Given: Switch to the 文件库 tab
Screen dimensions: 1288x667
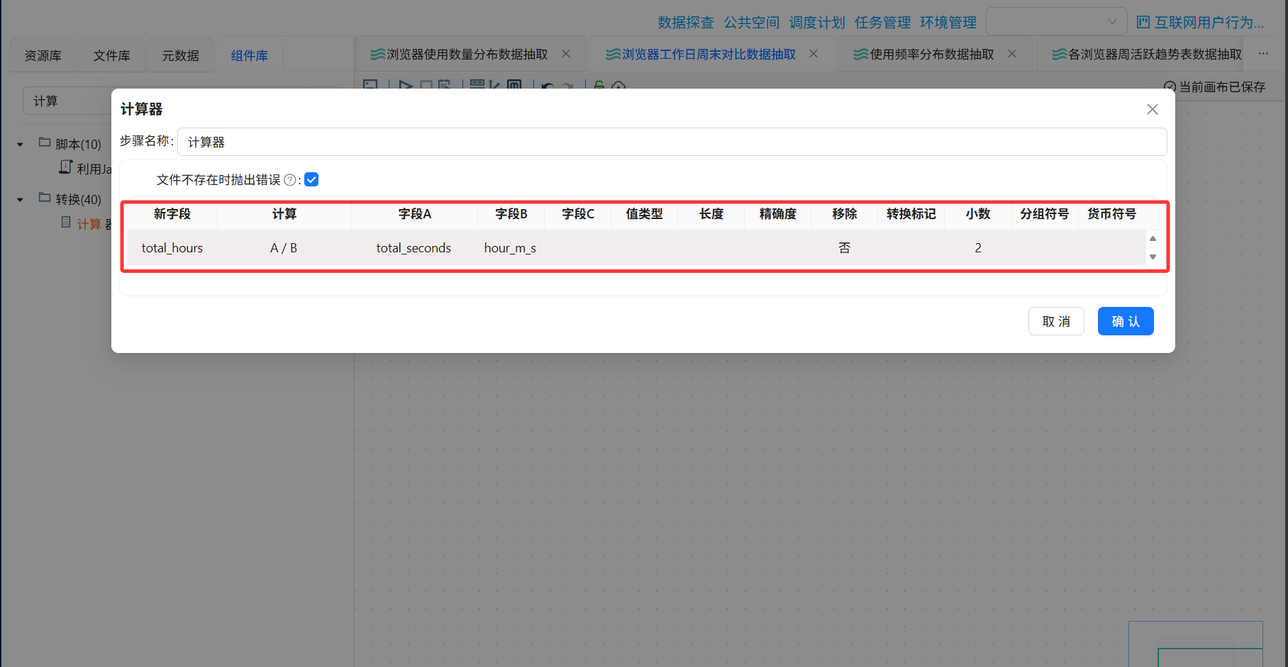Looking at the screenshot, I should 111,55.
